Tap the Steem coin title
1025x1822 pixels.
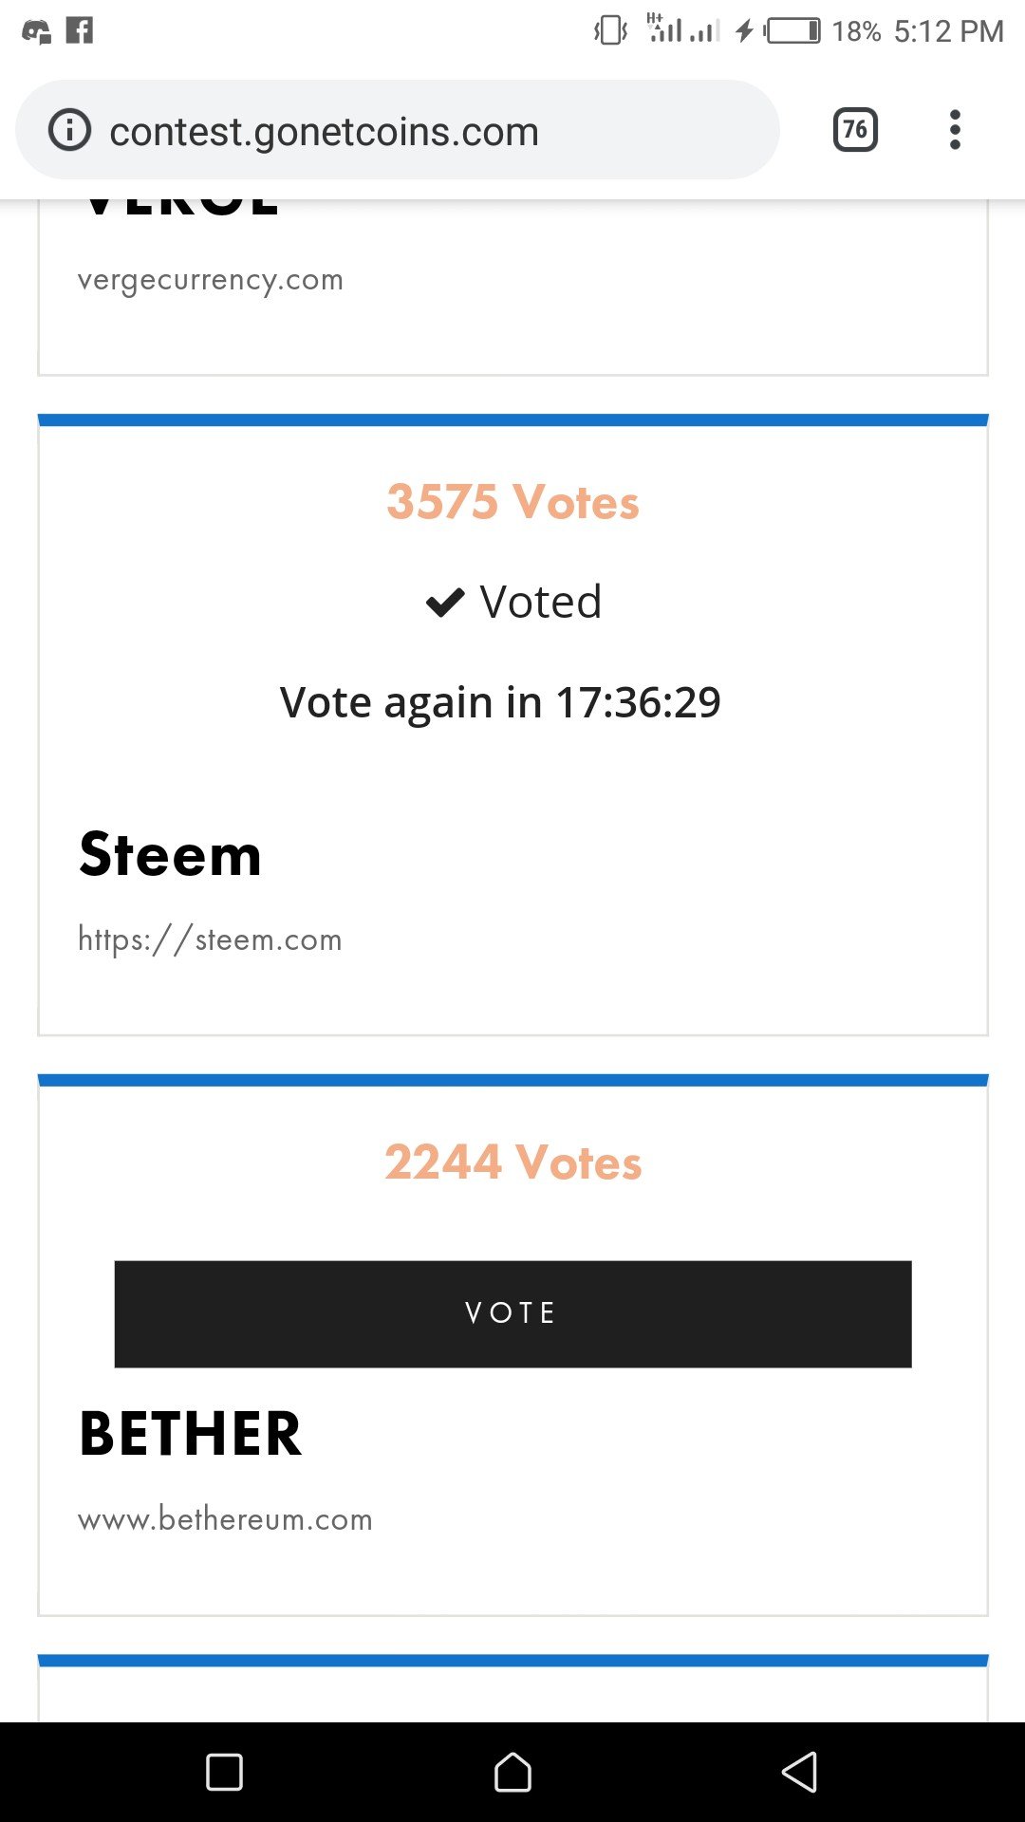pos(170,854)
